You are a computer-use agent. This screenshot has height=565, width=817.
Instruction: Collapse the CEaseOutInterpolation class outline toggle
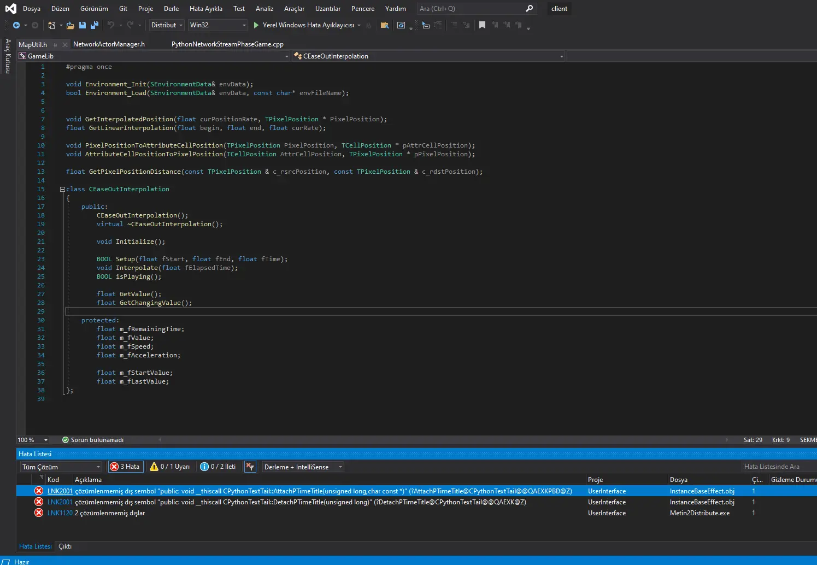[x=62, y=189]
